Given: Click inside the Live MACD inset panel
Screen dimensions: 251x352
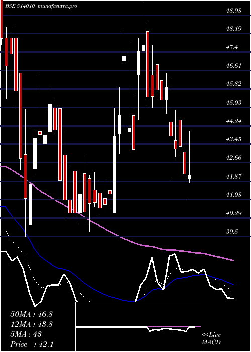Looking at the screenshot, I should click(x=138, y=327).
